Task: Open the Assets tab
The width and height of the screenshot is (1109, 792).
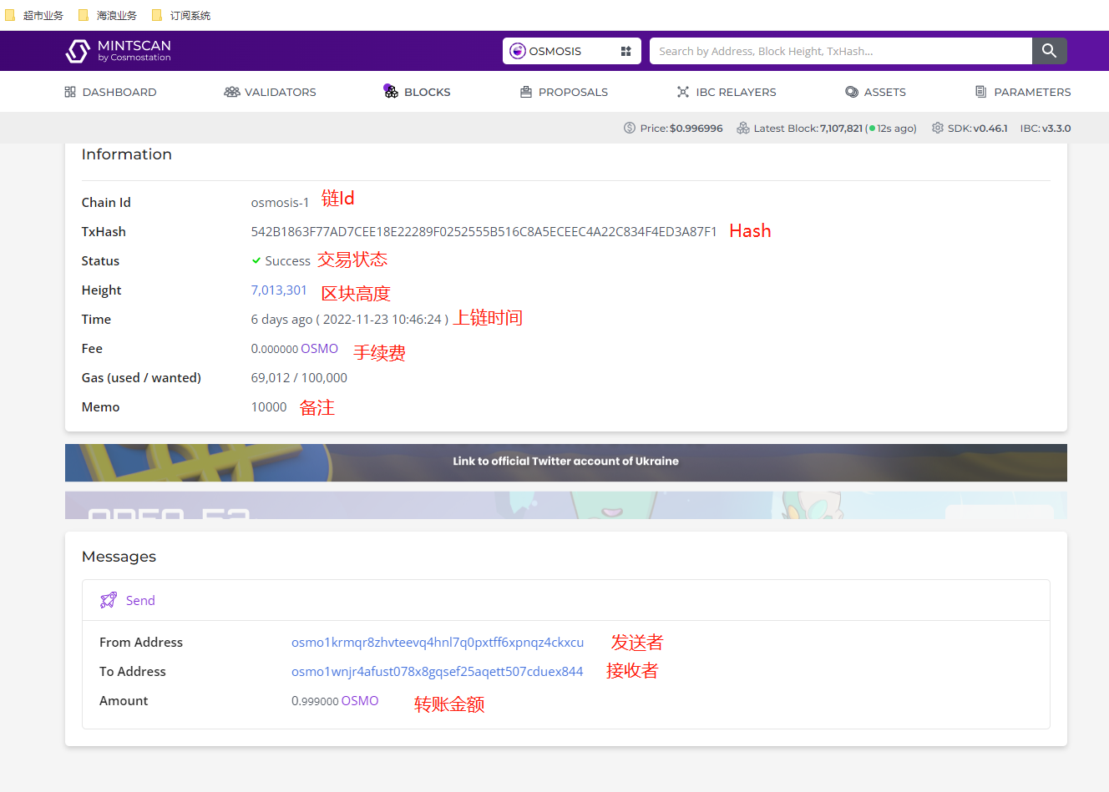Action: [875, 92]
